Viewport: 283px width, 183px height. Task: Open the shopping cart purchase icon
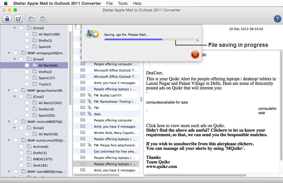coord(18,19)
